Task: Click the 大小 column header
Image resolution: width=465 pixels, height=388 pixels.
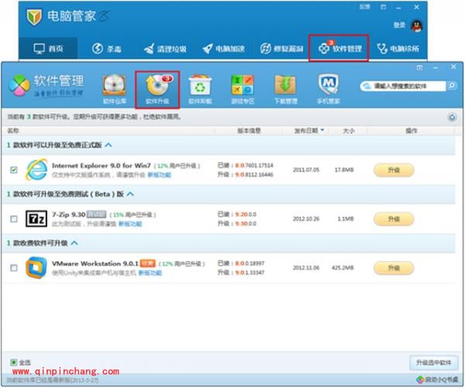Action: click(x=349, y=130)
